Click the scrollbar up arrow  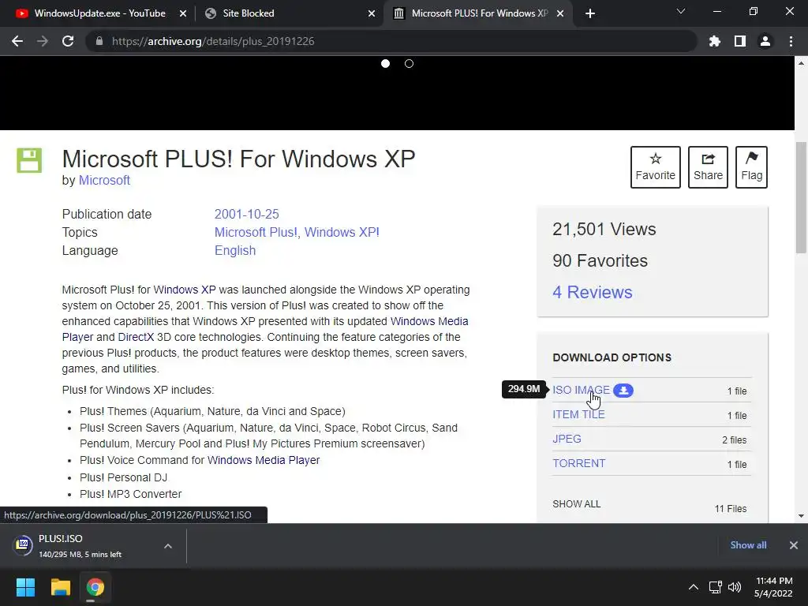tap(801, 63)
